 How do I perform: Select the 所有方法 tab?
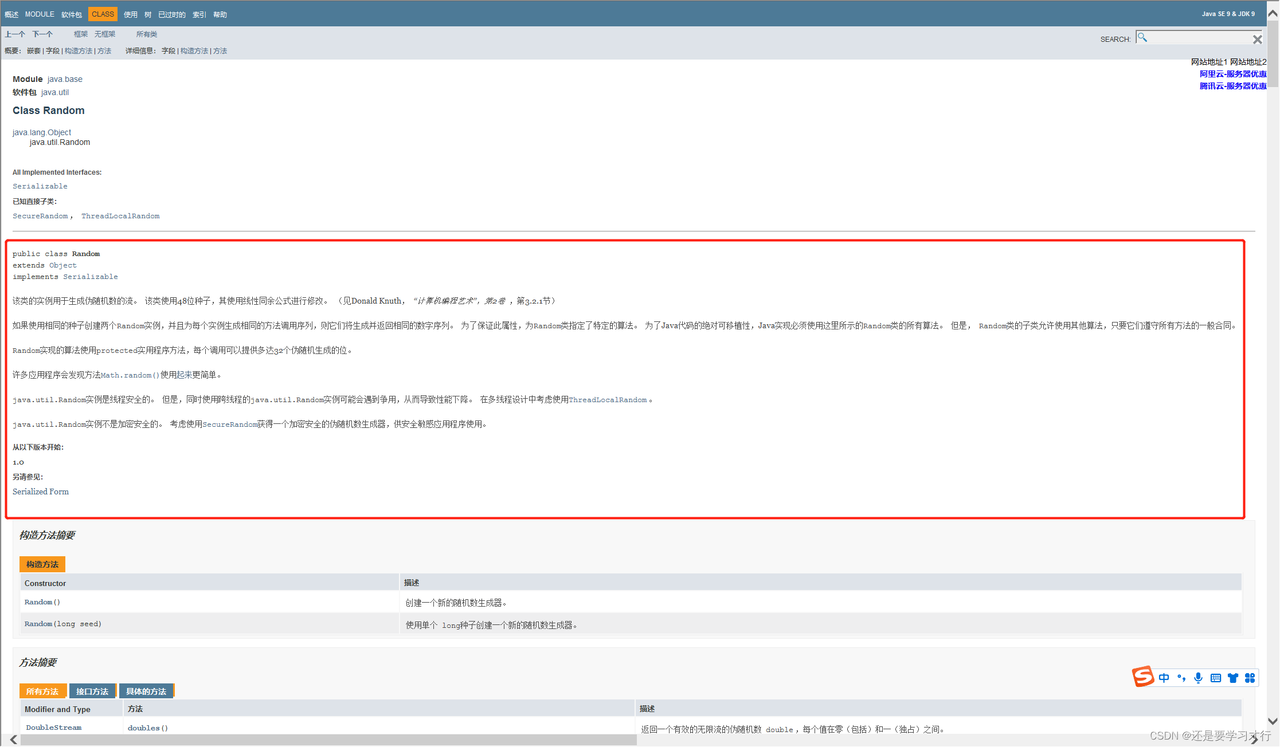[x=42, y=691]
